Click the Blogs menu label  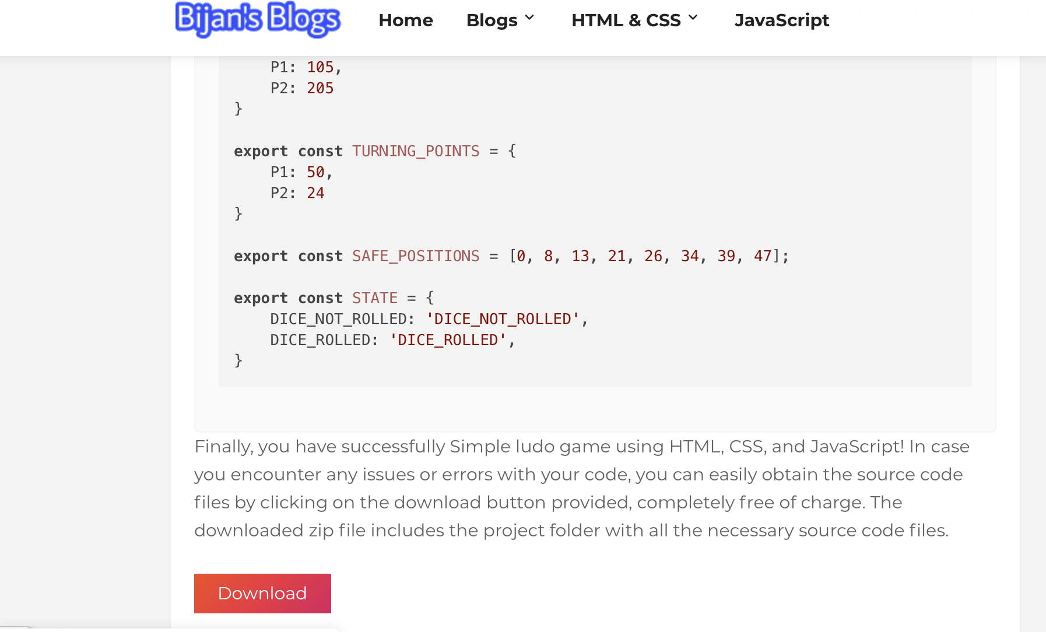(x=492, y=20)
